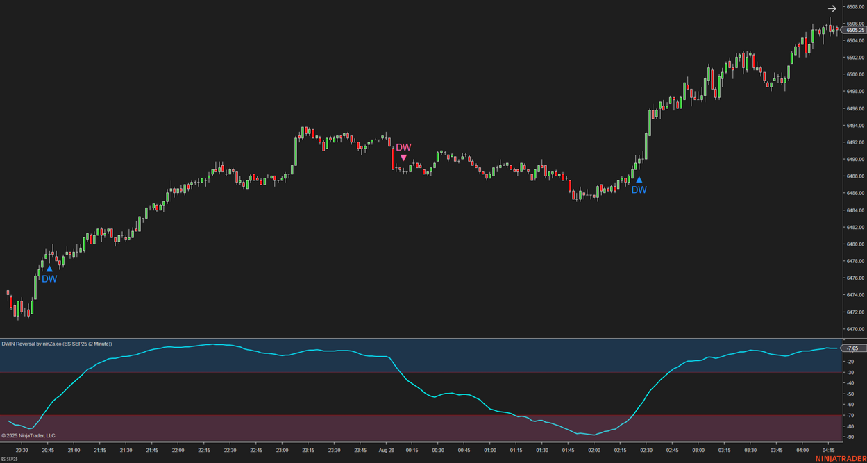This screenshot has height=463, width=867.
Task: Click the © 2025 NinjaTrader, LLC text
Action: 28,436
